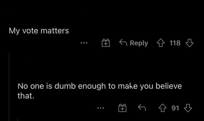Click the "My vote matters" comment text
Image resolution: width=204 pixels, height=121 pixels.
(x=39, y=31)
